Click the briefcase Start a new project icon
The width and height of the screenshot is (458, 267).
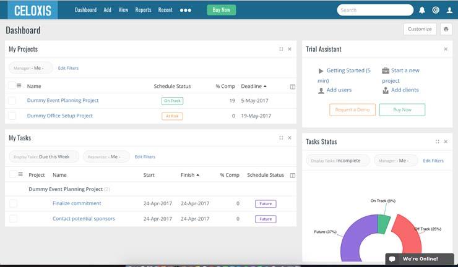click(386, 70)
